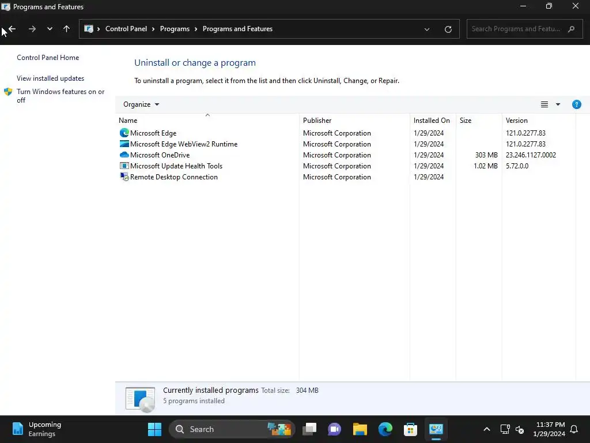The height and width of the screenshot is (443, 590).
Task: Go back with the back arrow
Action: pyautogui.click(x=12, y=29)
